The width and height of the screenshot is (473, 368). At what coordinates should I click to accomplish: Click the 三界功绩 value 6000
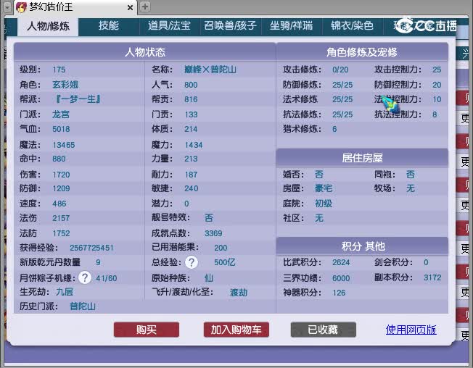coord(341,278)
